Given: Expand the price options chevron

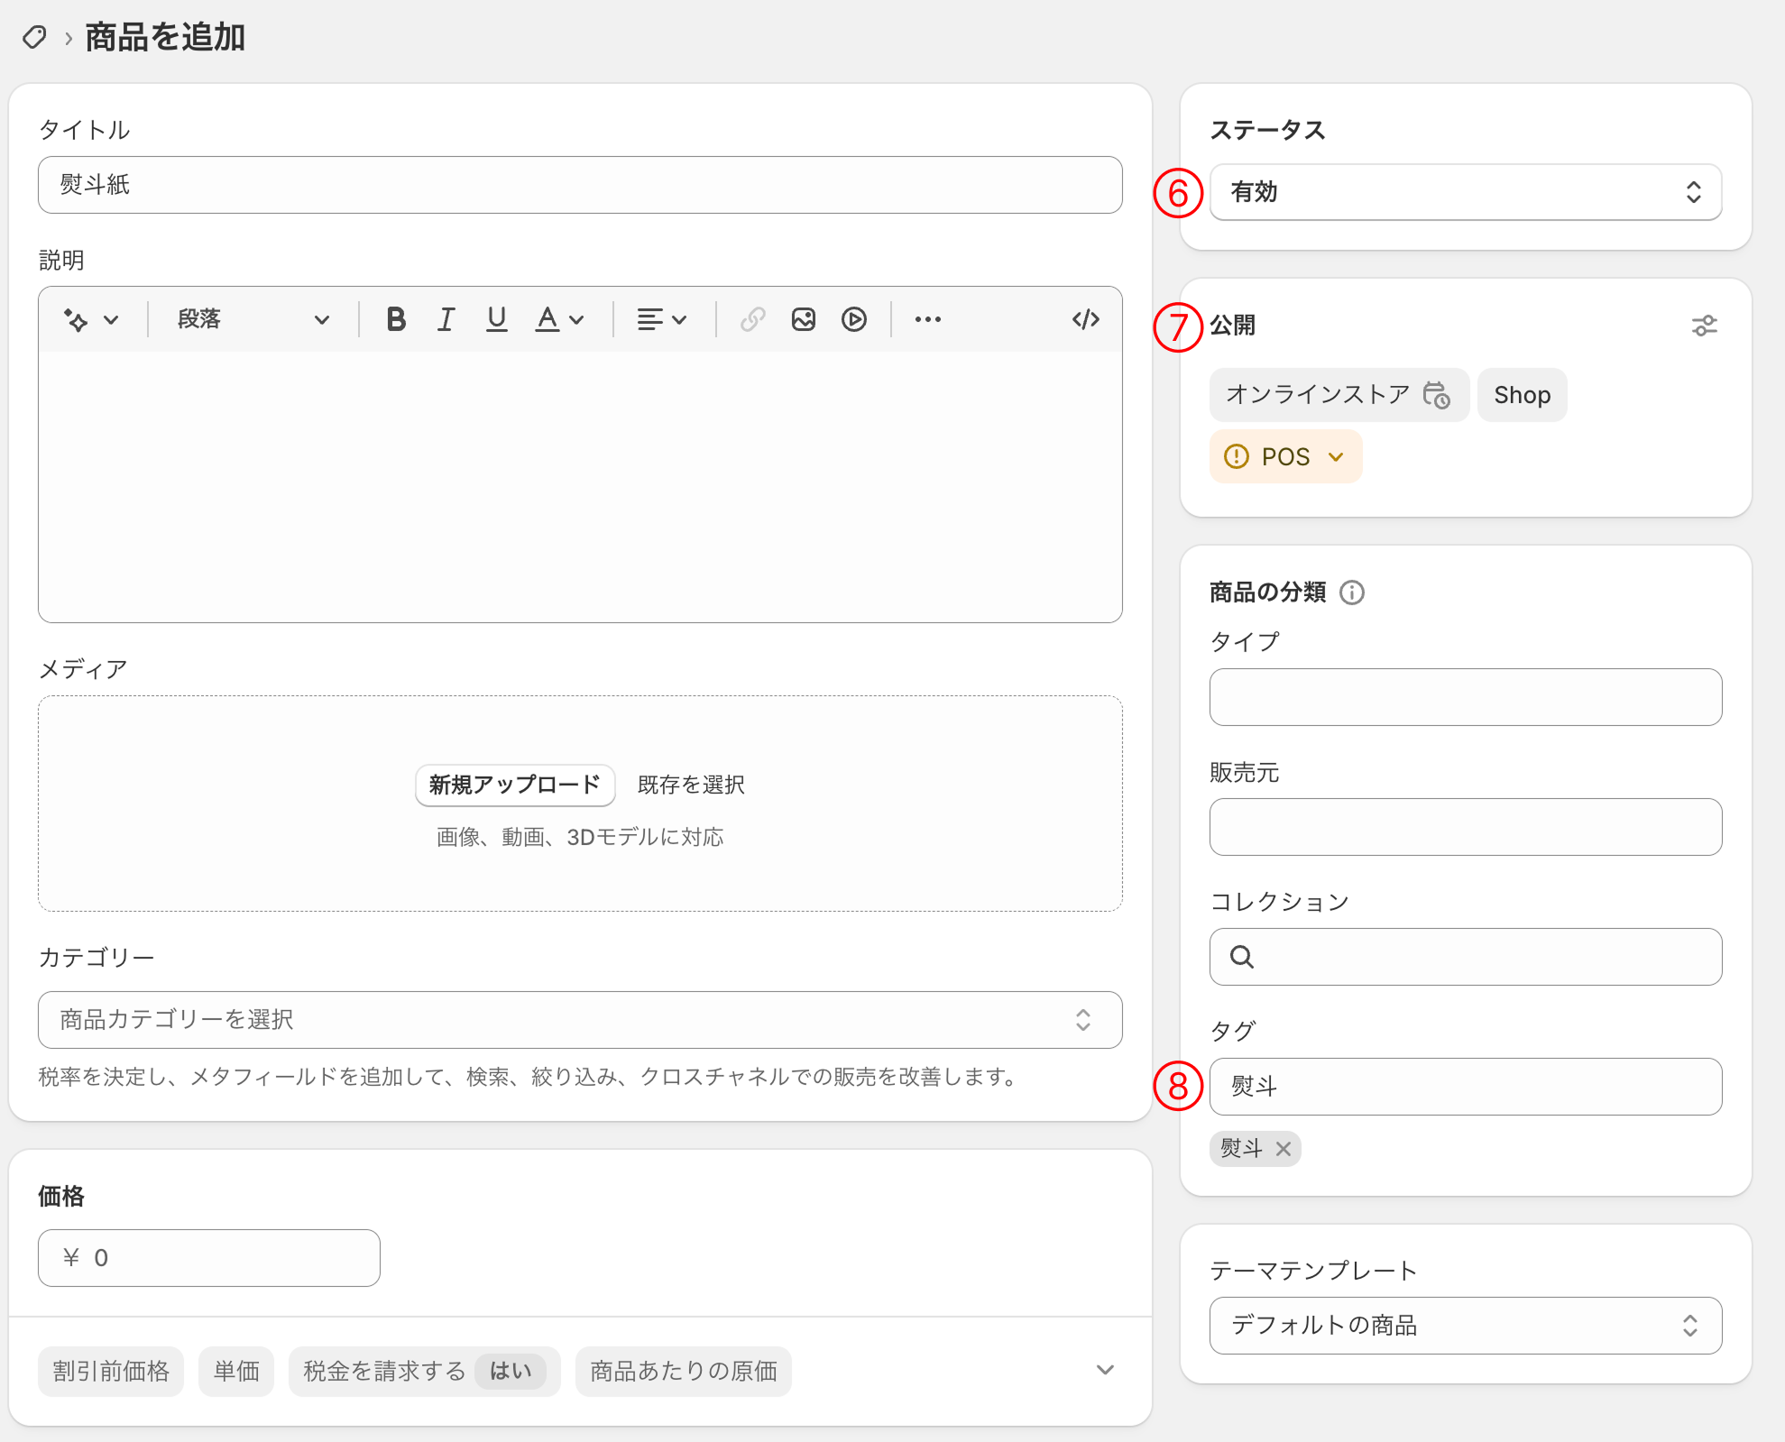Looking at the screenshot, I should pos(1105,1370).
